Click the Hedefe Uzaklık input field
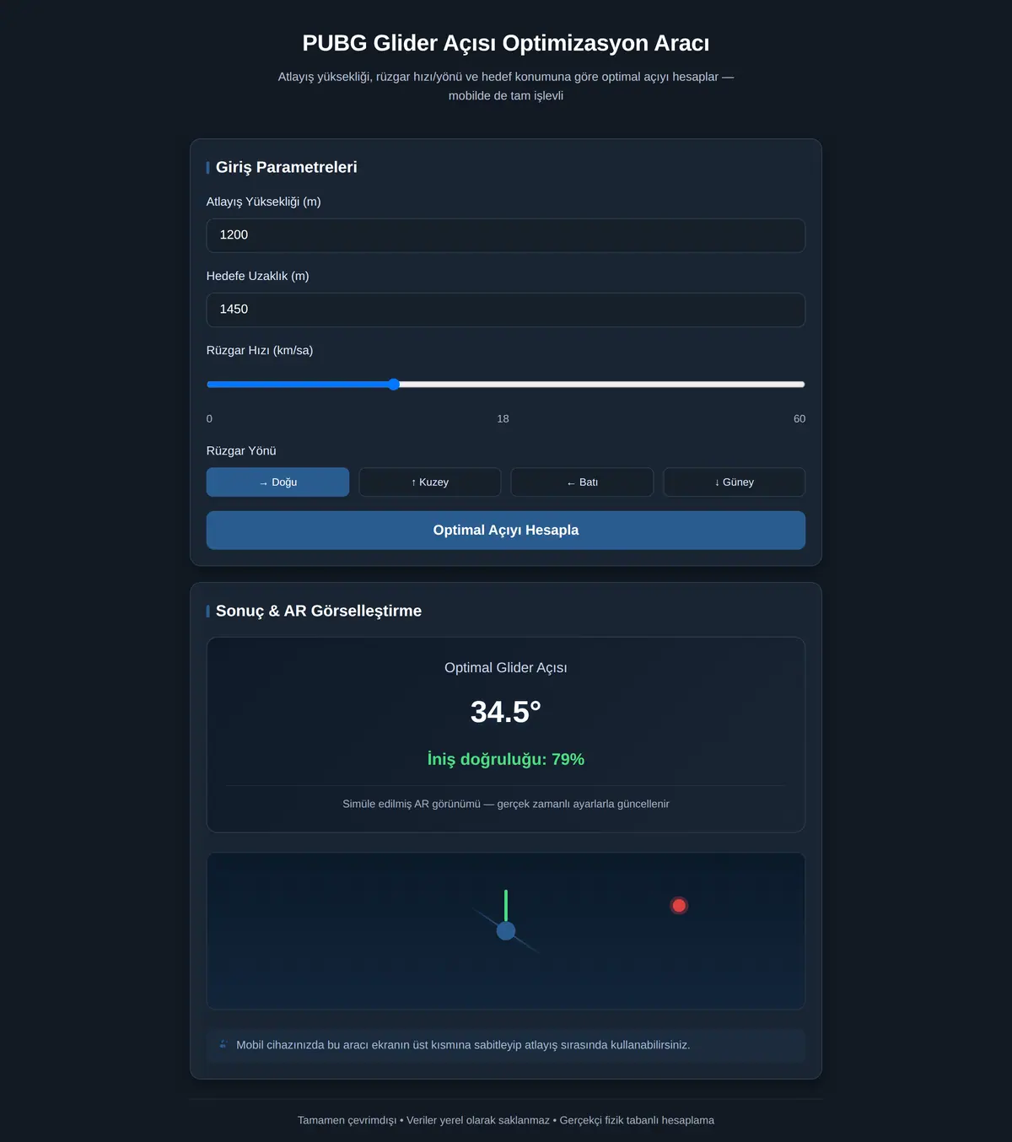Viewport: 1012px width, 1142px height. (506, 310)
